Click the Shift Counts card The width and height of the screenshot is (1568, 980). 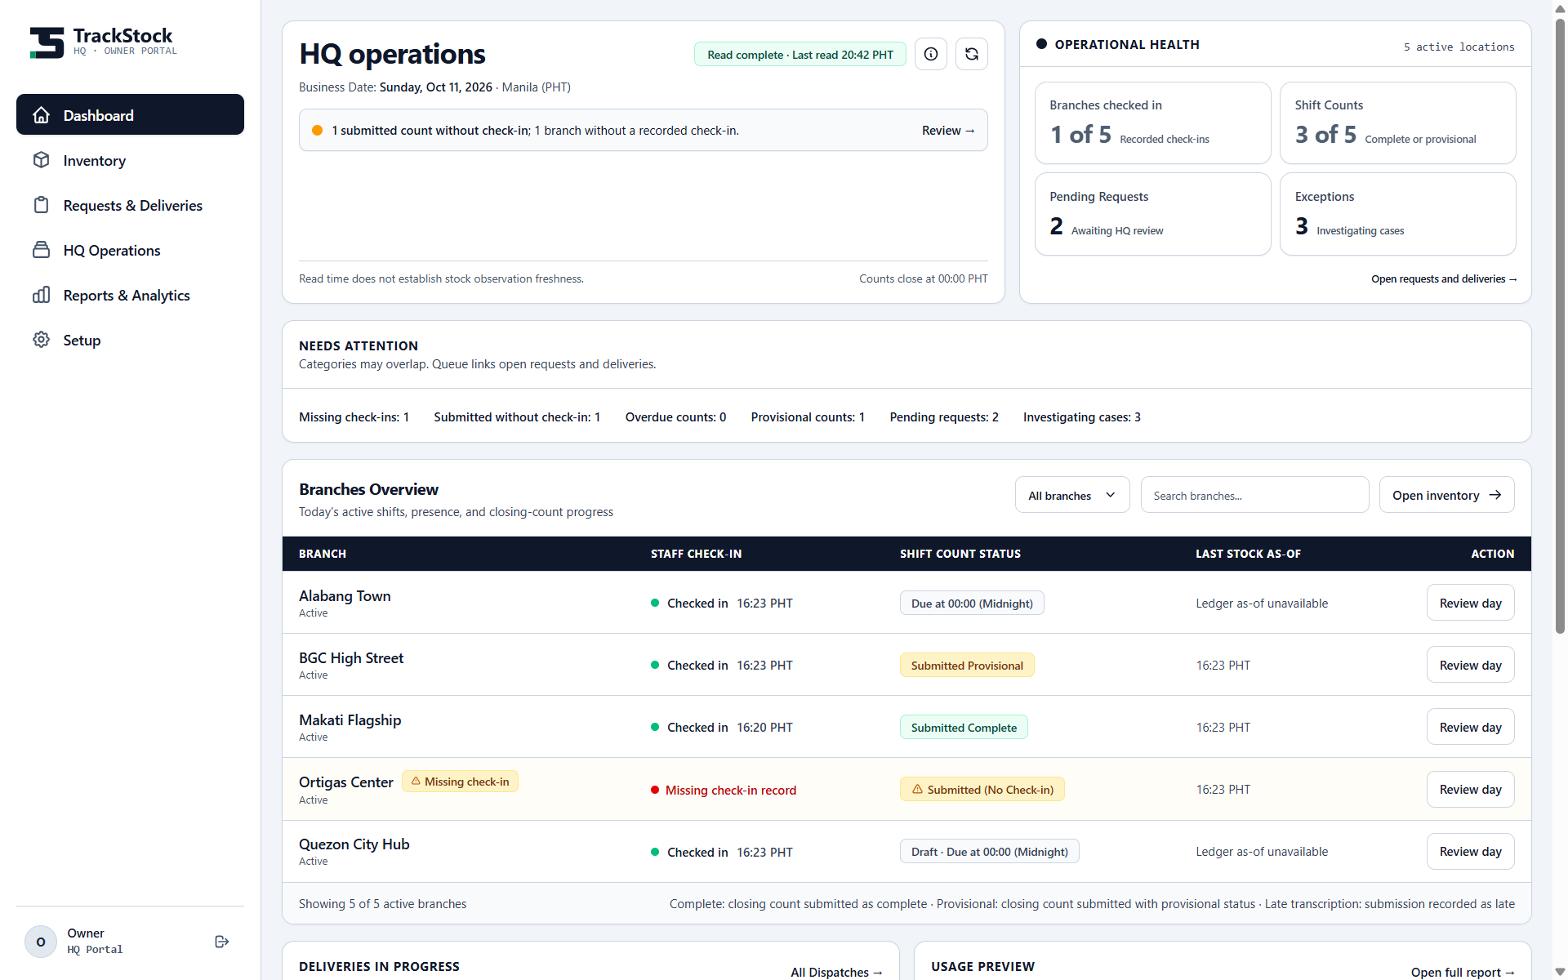tap(1397, 122)
